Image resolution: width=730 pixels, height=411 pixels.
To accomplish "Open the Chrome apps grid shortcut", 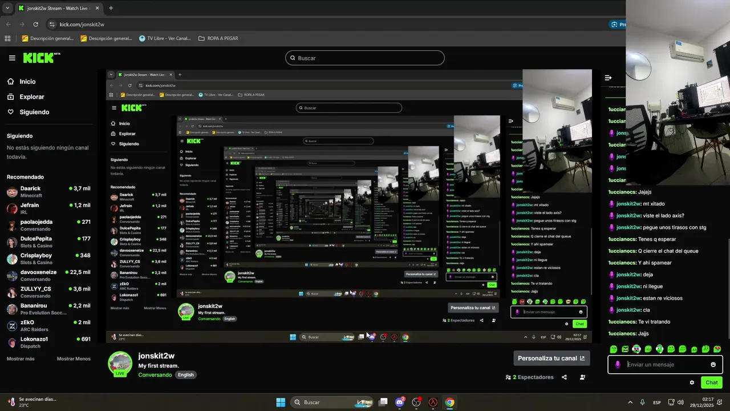I will point(7,38).
